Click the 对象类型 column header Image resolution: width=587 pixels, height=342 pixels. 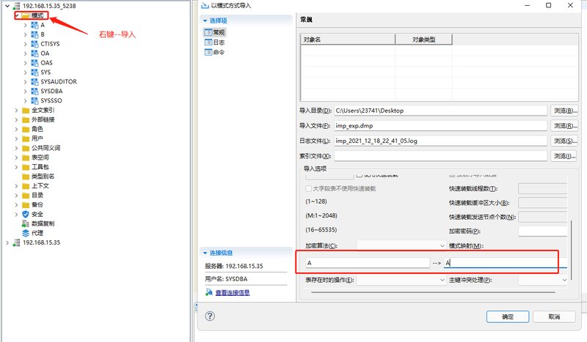(x=424, y=40)
